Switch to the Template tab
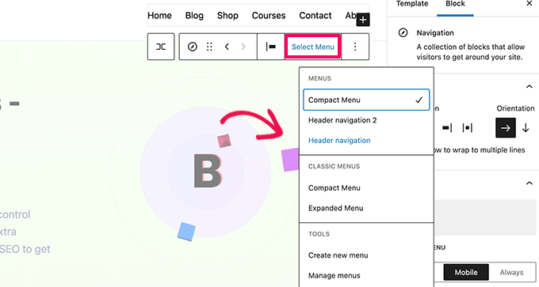This screenshot has height=287, width=539. [412, 4]
